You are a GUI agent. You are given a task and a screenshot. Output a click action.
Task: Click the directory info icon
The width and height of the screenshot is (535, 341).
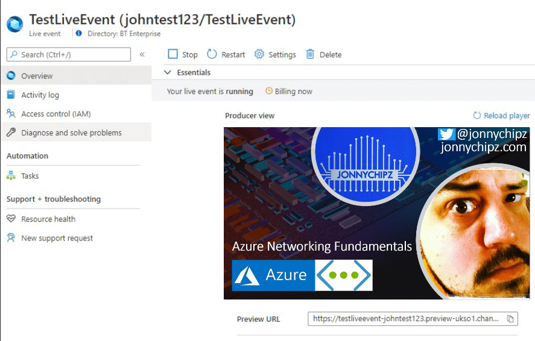click(x=79, y=34)
